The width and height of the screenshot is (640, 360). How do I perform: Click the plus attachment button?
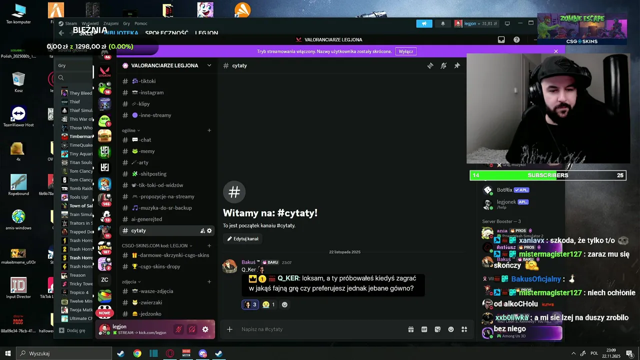[229, 329]
